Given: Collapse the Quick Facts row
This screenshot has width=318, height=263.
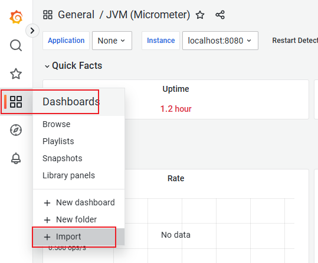Looking at the screenshot, I should [73, 65].
